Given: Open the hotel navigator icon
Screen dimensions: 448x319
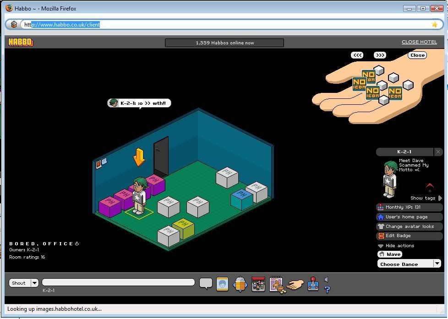Looking at the screenshot, I should tap(240, 284).
